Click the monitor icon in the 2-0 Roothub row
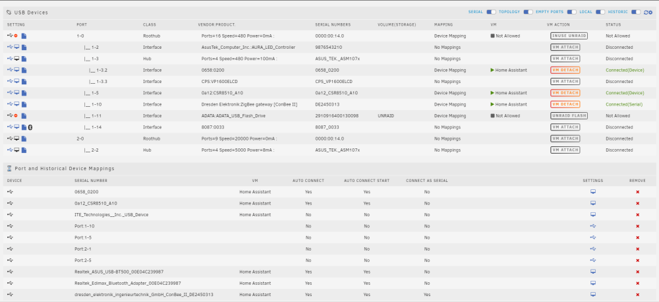 click(x=17, y=138)
